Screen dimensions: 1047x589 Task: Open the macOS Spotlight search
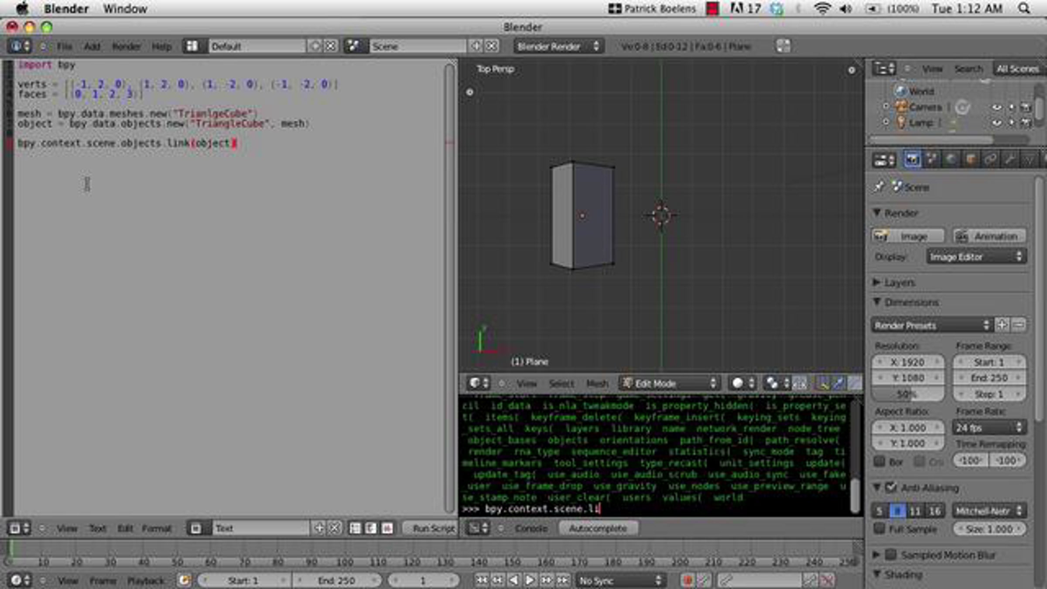1024,8
